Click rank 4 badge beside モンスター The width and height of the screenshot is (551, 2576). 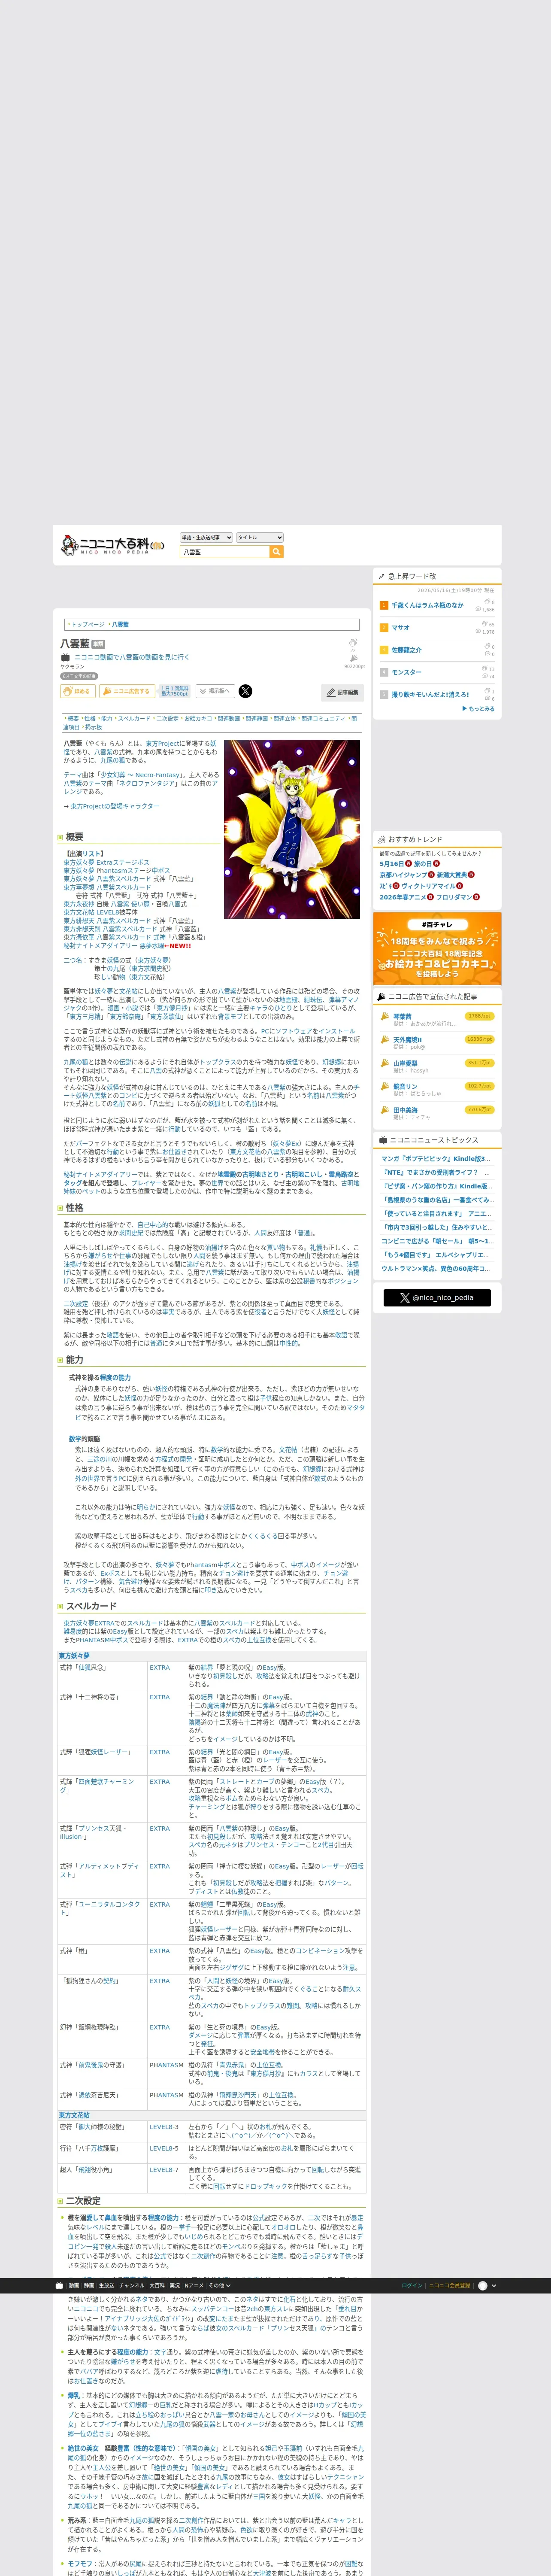pos(383,672)
